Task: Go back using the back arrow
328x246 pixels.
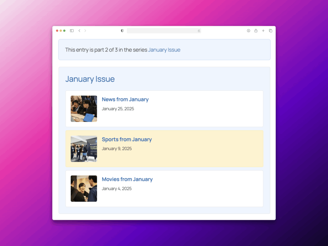Action: tap(79, 31)
